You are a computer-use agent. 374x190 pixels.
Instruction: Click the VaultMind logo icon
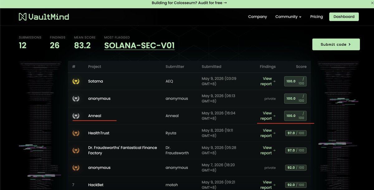pyautogui.click(x=22, y=17)
